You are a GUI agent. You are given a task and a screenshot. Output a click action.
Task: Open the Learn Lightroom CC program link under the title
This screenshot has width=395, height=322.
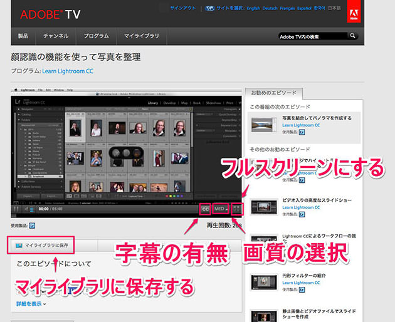pyautogui.click(x=68, y=71)
